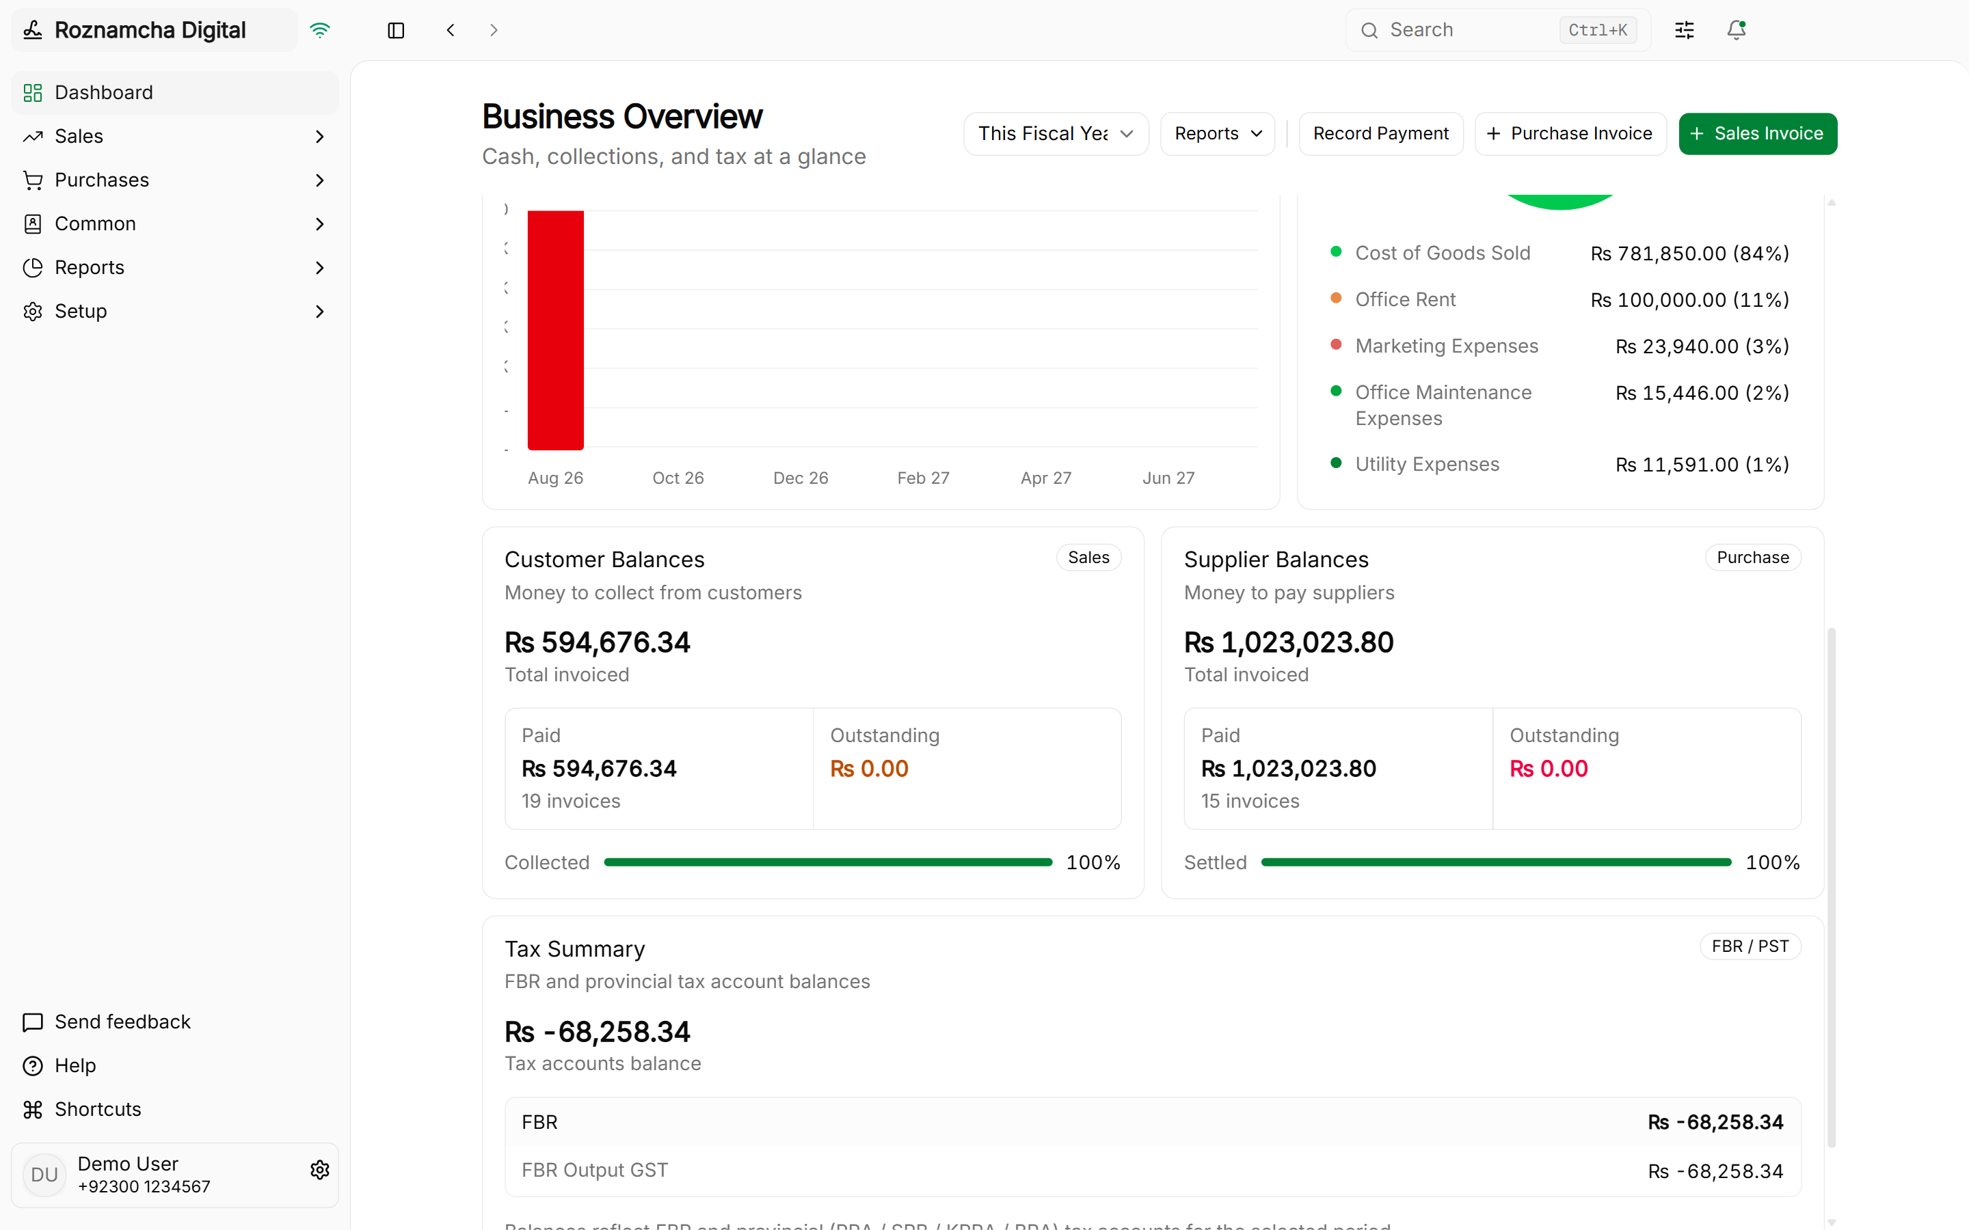This screenshot has height=1230, width=1969.
Task: Click the 15 invoices text
Action: [1250, 802]
